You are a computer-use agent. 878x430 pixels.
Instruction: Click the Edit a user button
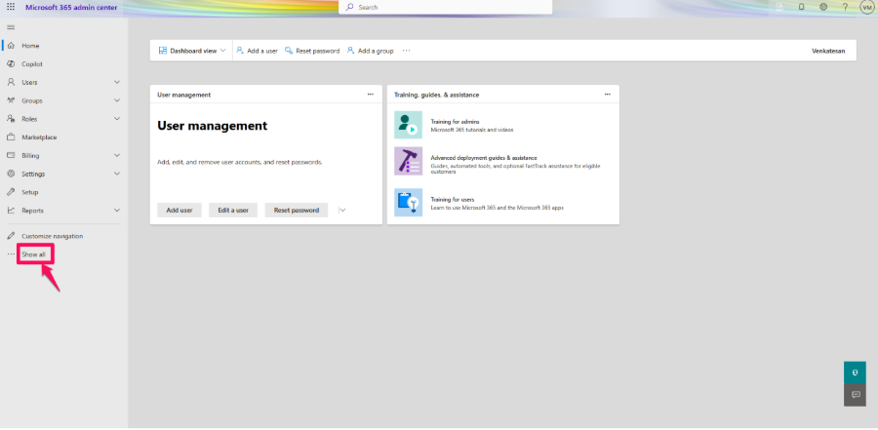pos(233,210)
